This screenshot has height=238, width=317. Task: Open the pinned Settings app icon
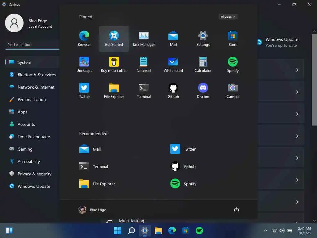(203, 39)
